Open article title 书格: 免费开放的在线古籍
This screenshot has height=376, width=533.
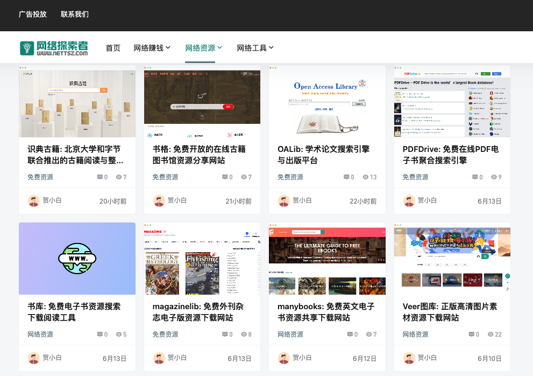(x=199, y=155)
